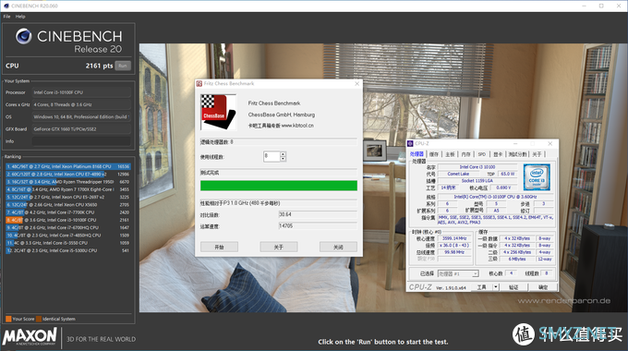The height and width of the screenshot is (351, 628).
Task: Click the Cinebench window title icon
Action: [6, 6]
